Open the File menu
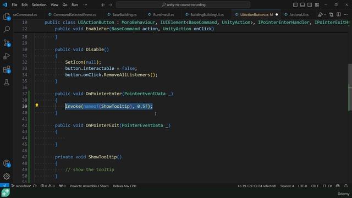This screenshot has width=352, height=198. pos(14,5)
